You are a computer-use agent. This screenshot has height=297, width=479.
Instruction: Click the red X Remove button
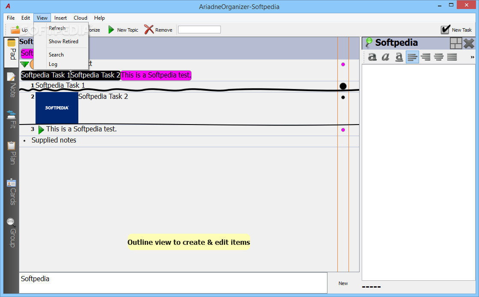coord(158,30)
